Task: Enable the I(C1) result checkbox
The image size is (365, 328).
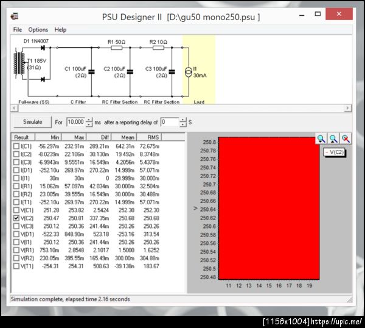Action: (x=16, y=146)
